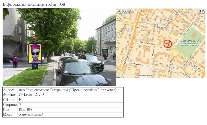The width and height of the screenshot is (207, 125).
Task: Click the red arrow above the billboard
Action: coord(35,39)
